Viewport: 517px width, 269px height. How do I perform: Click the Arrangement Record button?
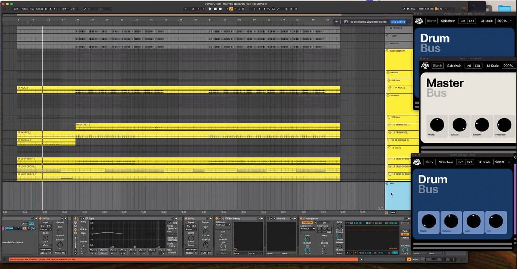[x=220, y=9]
